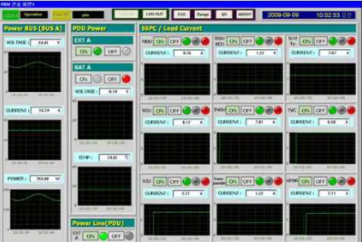Click the Transponder ON button

pyautogui.click(x=233, y=182)
